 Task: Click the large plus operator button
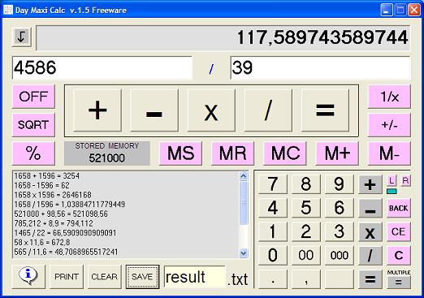pos(97,110)
